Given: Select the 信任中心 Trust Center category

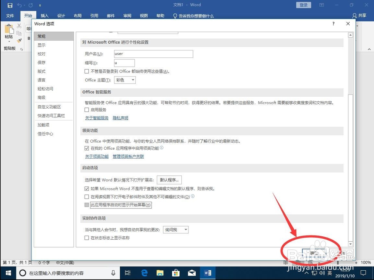Looking at the screenshot, I should [53, 134].
